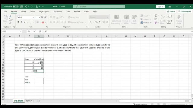Viewport: 193px width, 108px height.
Task: Toggle Italic formatting
Action: pos(21,22)
